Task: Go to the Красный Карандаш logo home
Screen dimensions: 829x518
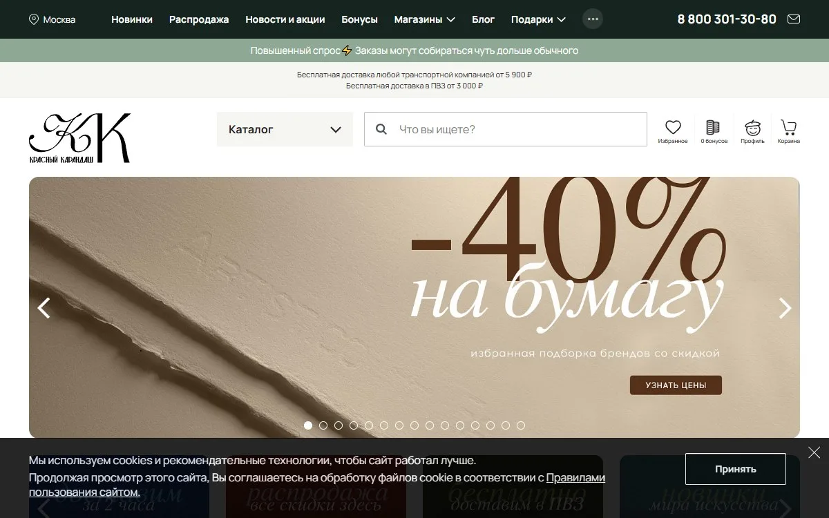Action: [x=79, y=137]
